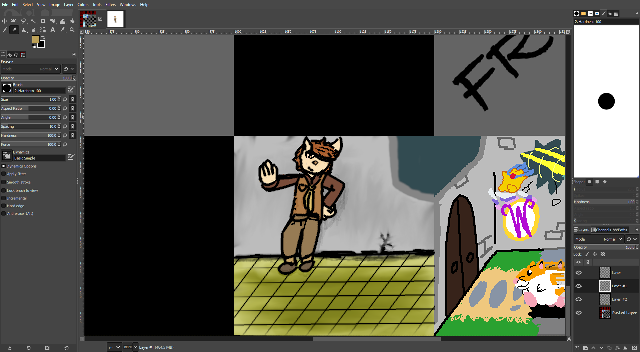The image size is (640, 352).
Task: Open the tool options panel configuration menu
Action: point(74,54)
